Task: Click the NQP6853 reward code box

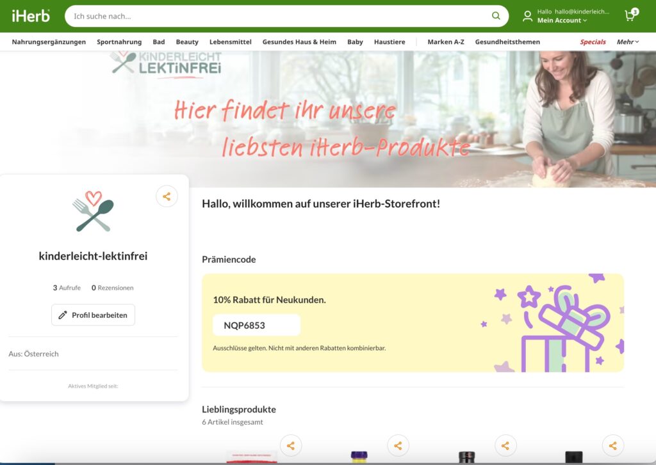Action: tap(256, 325)
